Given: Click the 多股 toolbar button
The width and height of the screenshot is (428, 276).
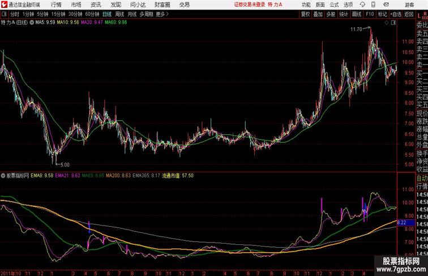Looking at the screenshot, I should point(331,14).
